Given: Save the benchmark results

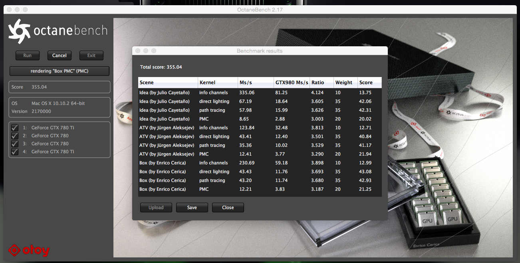Looking at the screenshot, I should coord(192,208).
